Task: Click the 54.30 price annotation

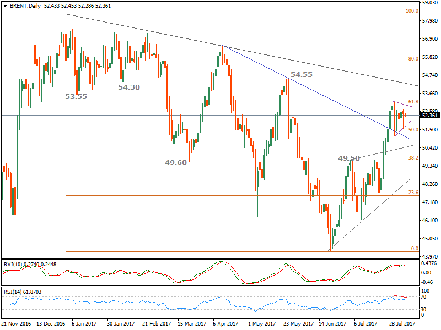Action: point(129,87)
